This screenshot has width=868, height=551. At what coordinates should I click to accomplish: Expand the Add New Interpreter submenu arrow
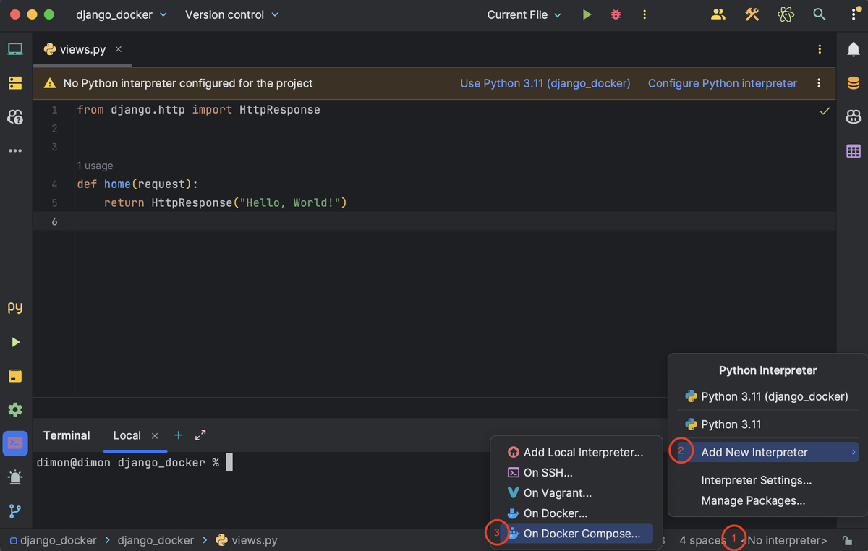[x=854, y=452]
